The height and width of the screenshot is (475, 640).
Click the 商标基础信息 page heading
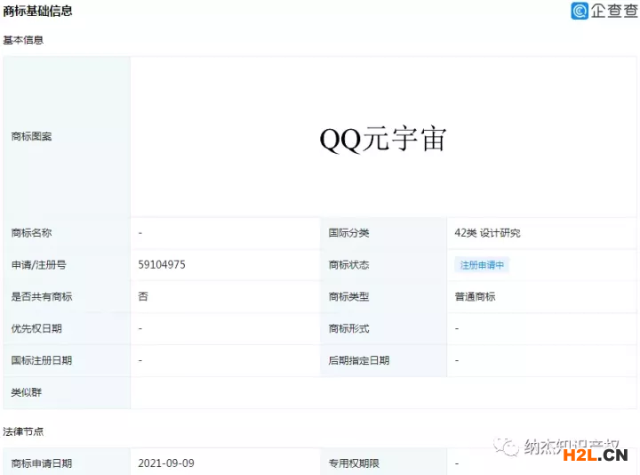(37, 12)
